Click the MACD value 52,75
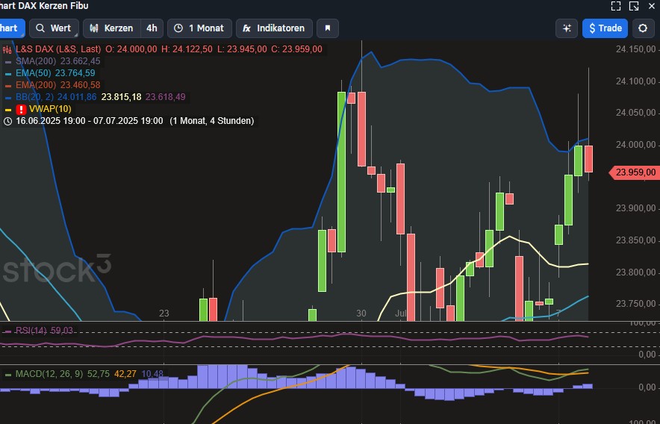660x424 pixels. tap(99, 374)
